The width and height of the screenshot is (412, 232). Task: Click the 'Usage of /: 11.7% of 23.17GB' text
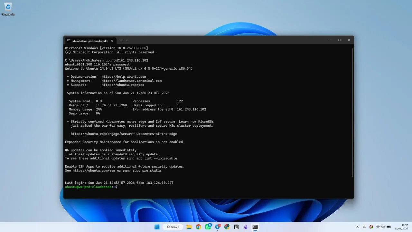click(x=98, y=105)
